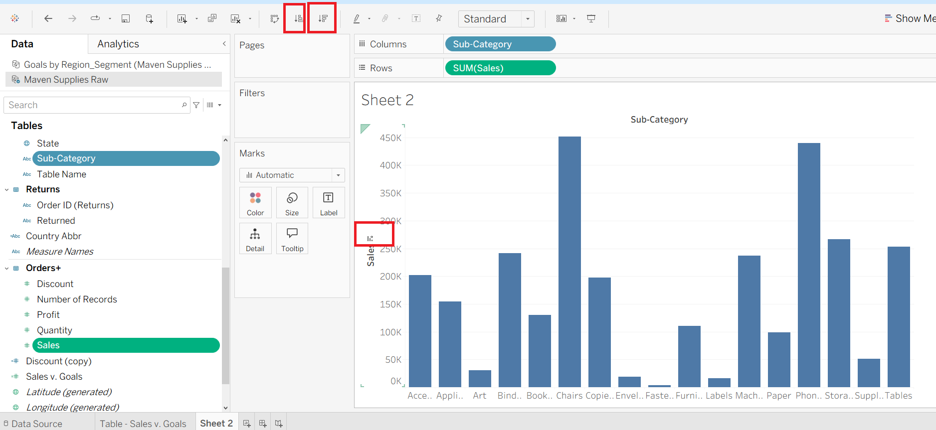Click the swap rows and columns icon
Image resolution: width=936 pixels, height=430 pixels.
tap(275, 18)
